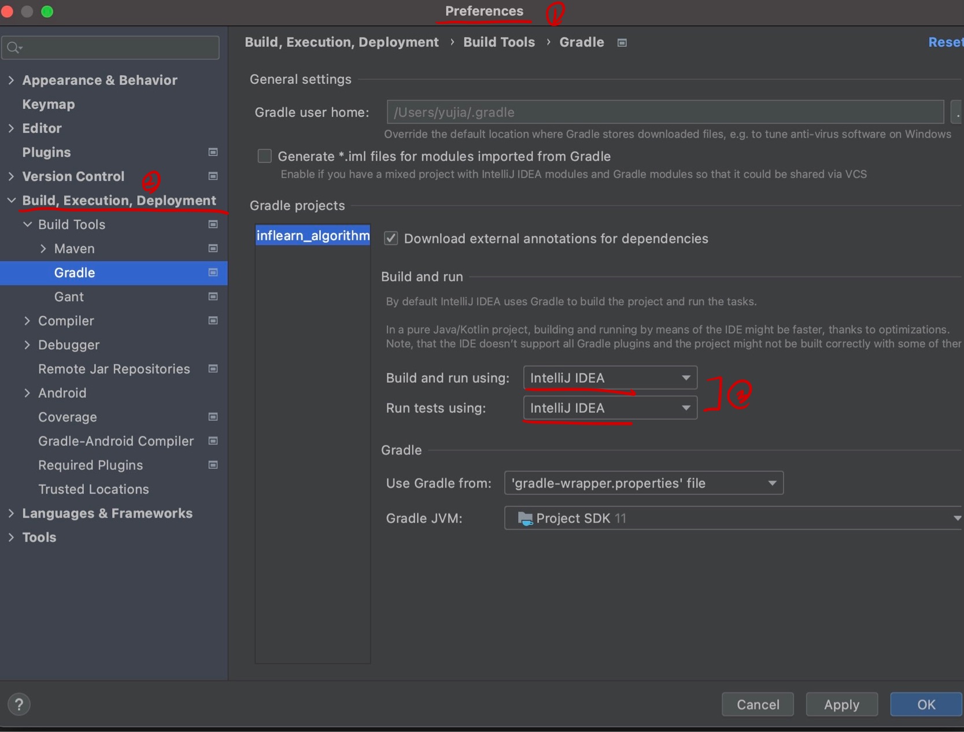Click the square icon beside Version Control
964x732 pixels.
(212, 176)
